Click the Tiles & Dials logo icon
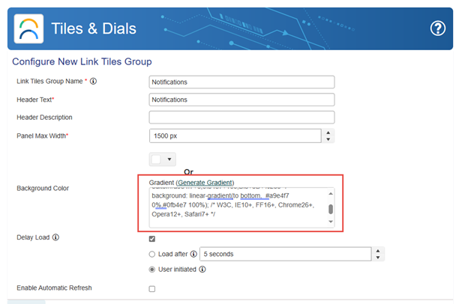Screen dimensions: 468x304 pyautogui.click(x=28, y=28)
